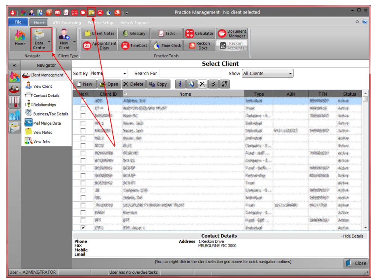Expand the Data Centre dropdown arrow
The image size is (384, 280).
click(49, 42)
